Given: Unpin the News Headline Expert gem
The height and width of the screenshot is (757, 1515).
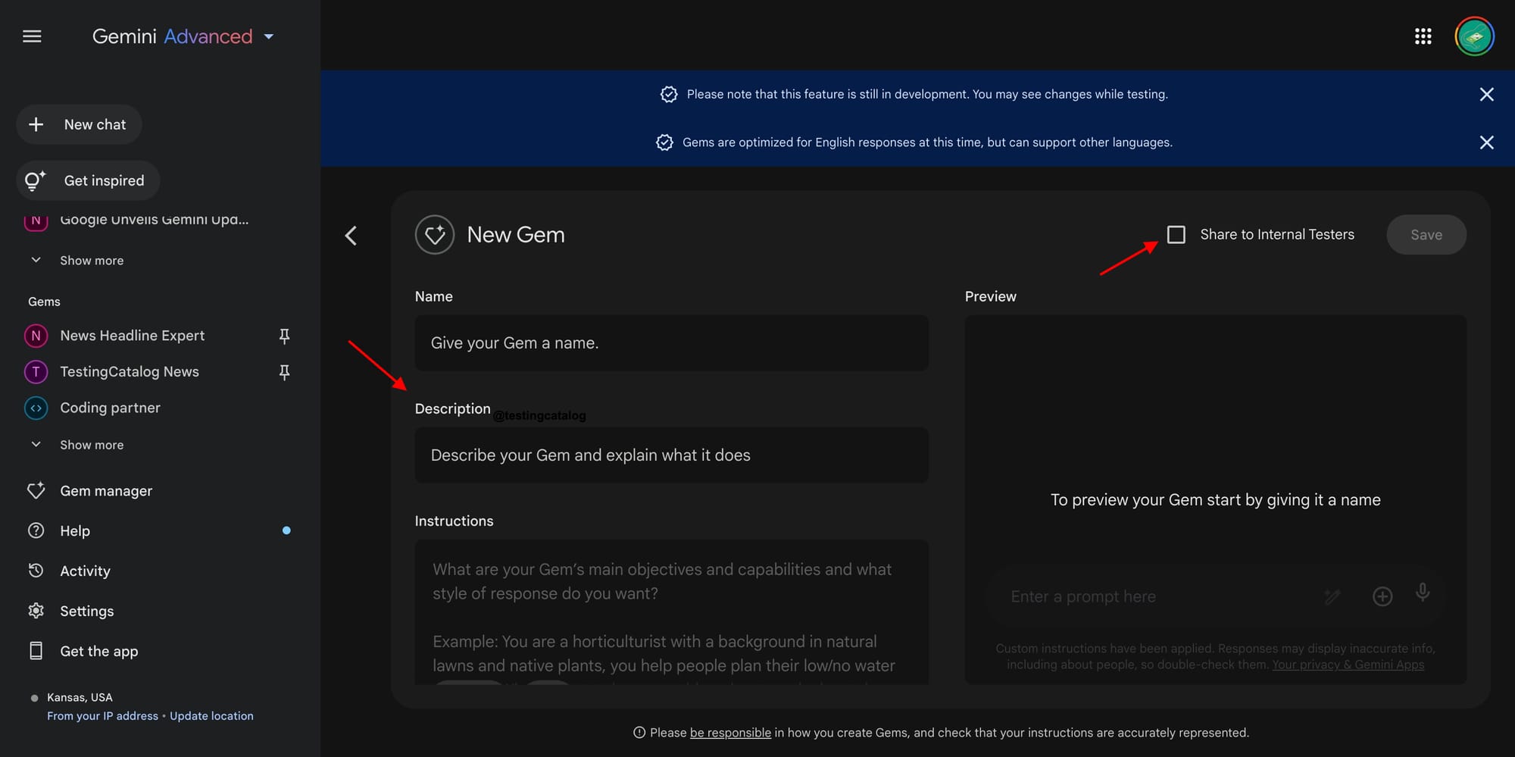Looking at the screenshot, I should 284,336.
